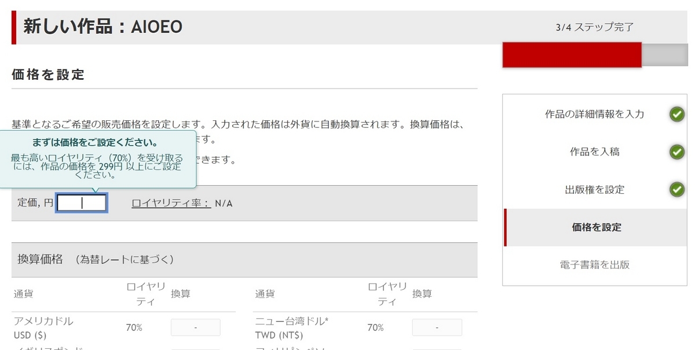The image size is (695, 350).
Task: Click the アメリカドル USD ($) label
Action: coord(43,327)
